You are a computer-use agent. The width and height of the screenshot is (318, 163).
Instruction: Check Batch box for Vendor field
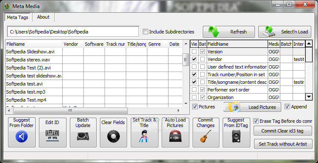coord(202,59)
